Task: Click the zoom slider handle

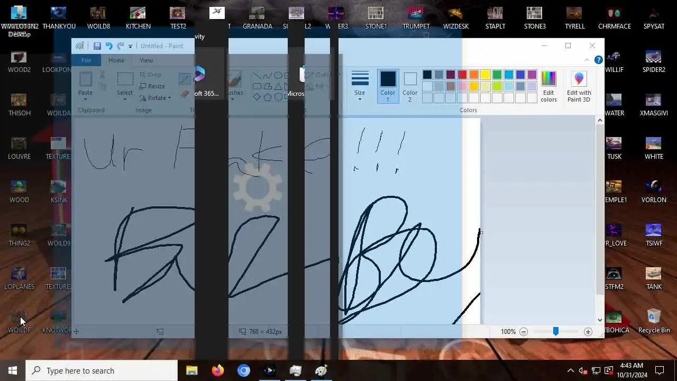Action: 555,331
